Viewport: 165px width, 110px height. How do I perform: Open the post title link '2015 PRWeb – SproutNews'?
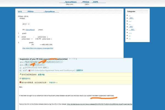click(x=38, y=12)
